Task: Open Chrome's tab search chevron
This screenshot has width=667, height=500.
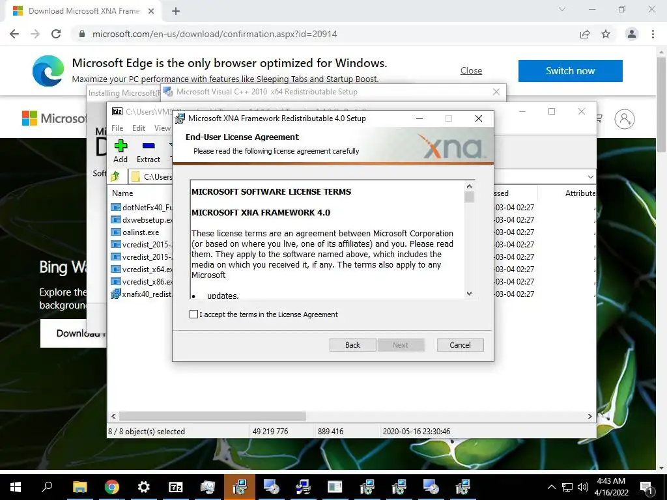Action: [562, 9]
